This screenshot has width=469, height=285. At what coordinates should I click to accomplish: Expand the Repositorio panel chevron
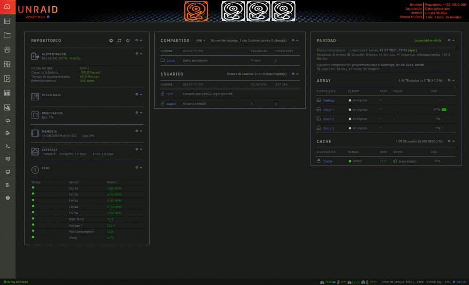[x=141, y=40]
